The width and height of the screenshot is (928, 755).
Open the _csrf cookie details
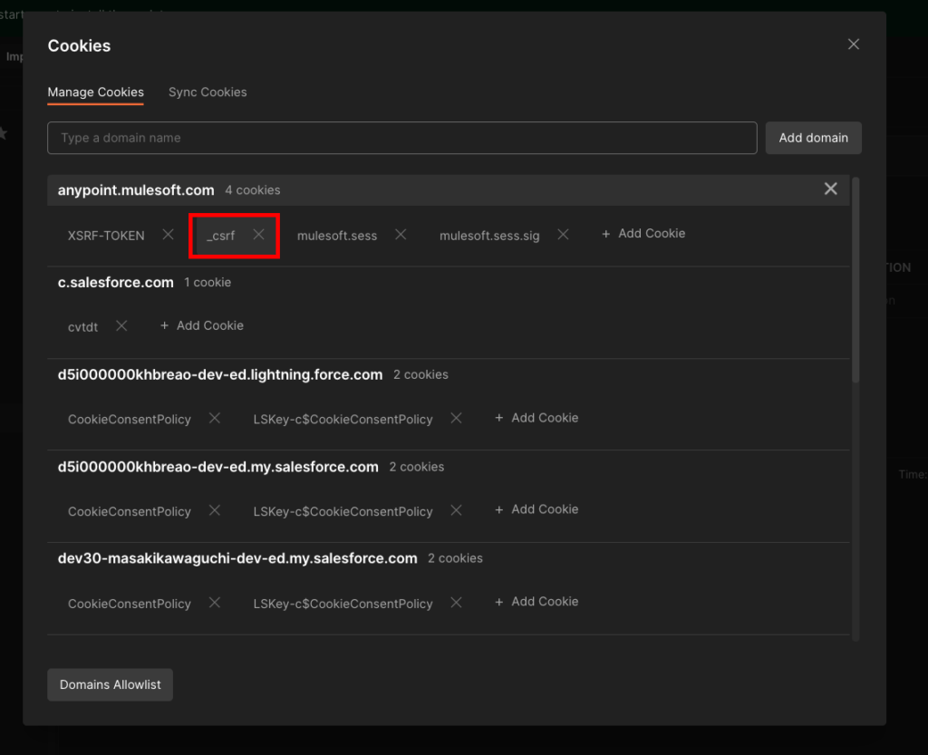(220, 236)
